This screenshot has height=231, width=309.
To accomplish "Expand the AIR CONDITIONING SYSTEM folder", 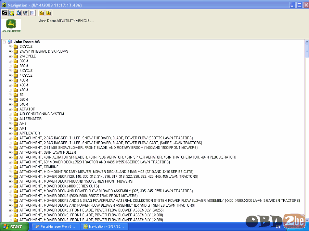I will point(10,114).
